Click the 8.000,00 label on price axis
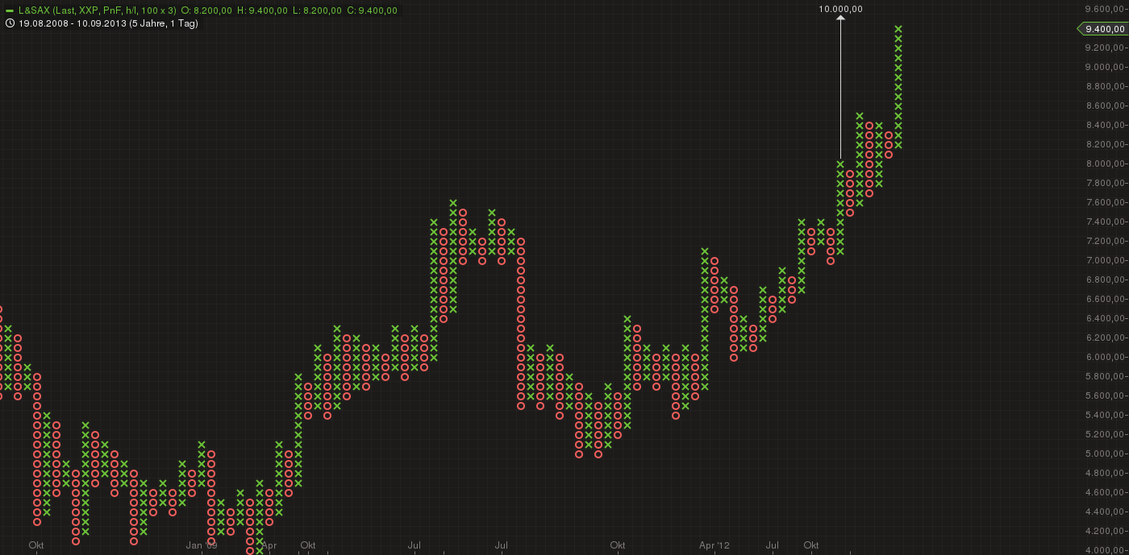The width and height of the screenshot is (1129, 555). coord(1104,164)
